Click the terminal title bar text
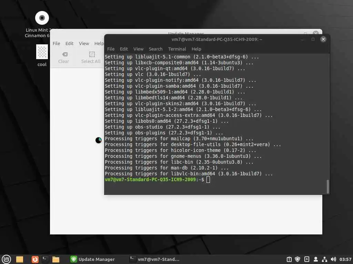Screen dimensions: 353x264 (x=216, y=39)
